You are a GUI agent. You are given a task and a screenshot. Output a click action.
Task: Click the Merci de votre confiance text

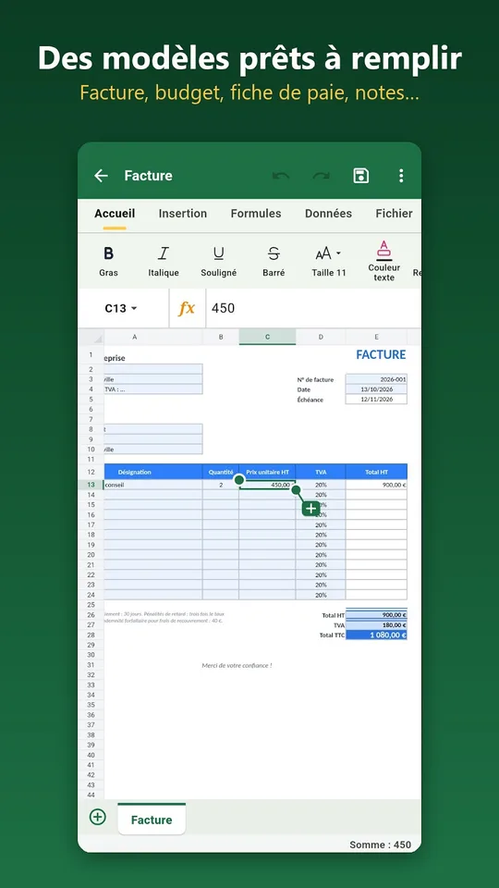click(x=237, y=665)
